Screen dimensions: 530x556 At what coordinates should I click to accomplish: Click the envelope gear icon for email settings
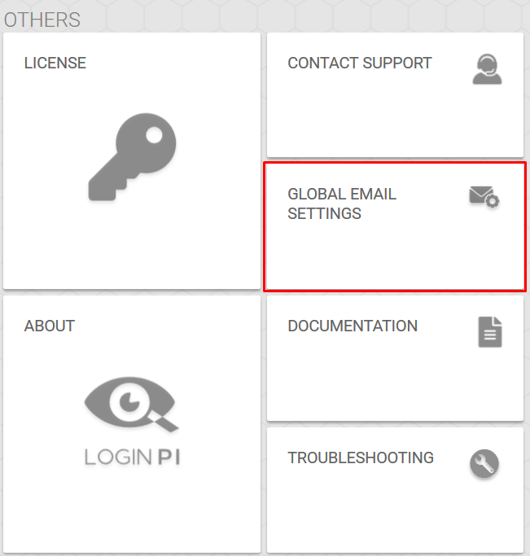click(484, 197)
